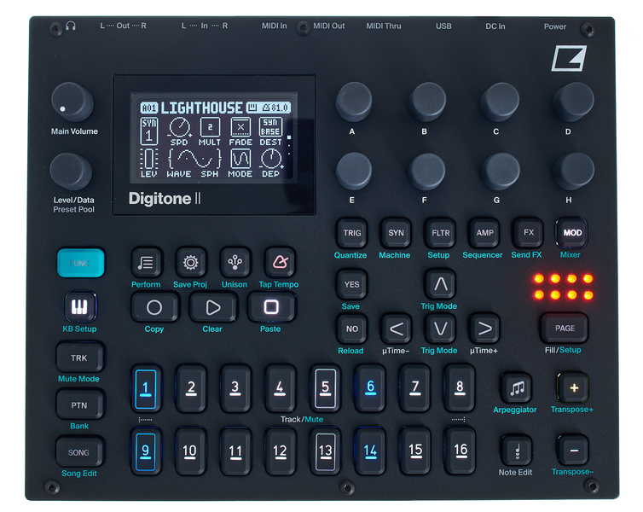The height and width of the screenshot is (512, 643).
Task: Click data entry knob A
Action: coord(354,102)
